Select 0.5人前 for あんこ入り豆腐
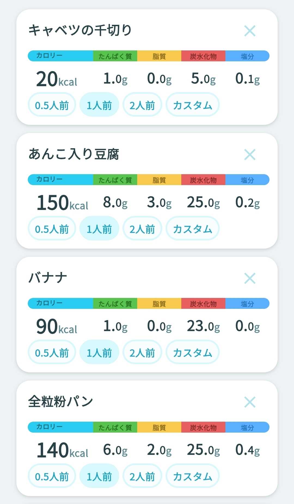 click(x=52, y=228)
